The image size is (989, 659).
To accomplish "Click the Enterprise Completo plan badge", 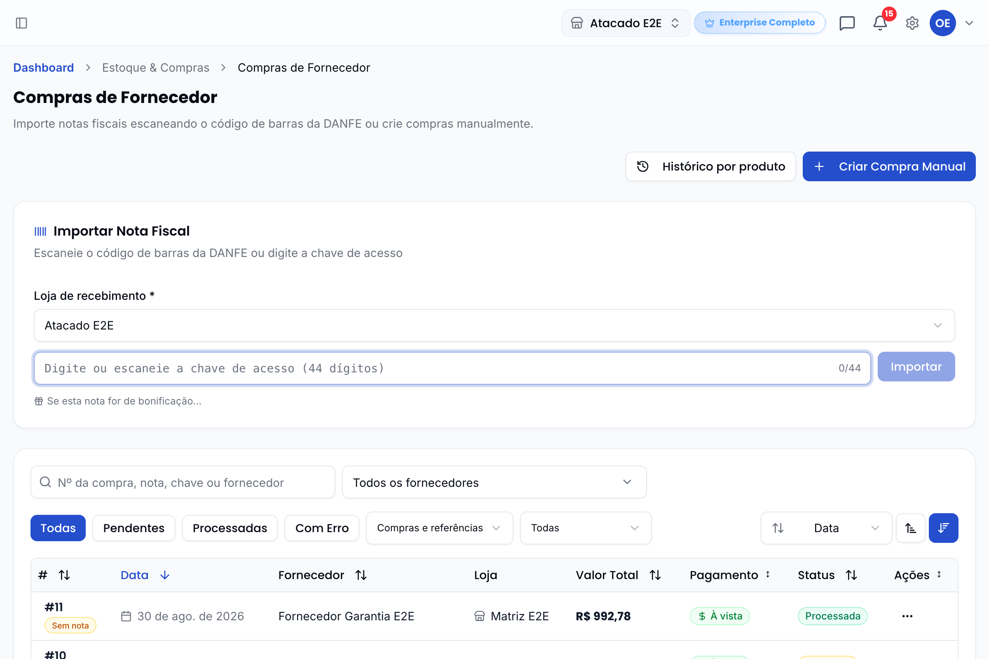I will (x=759, y=23).
